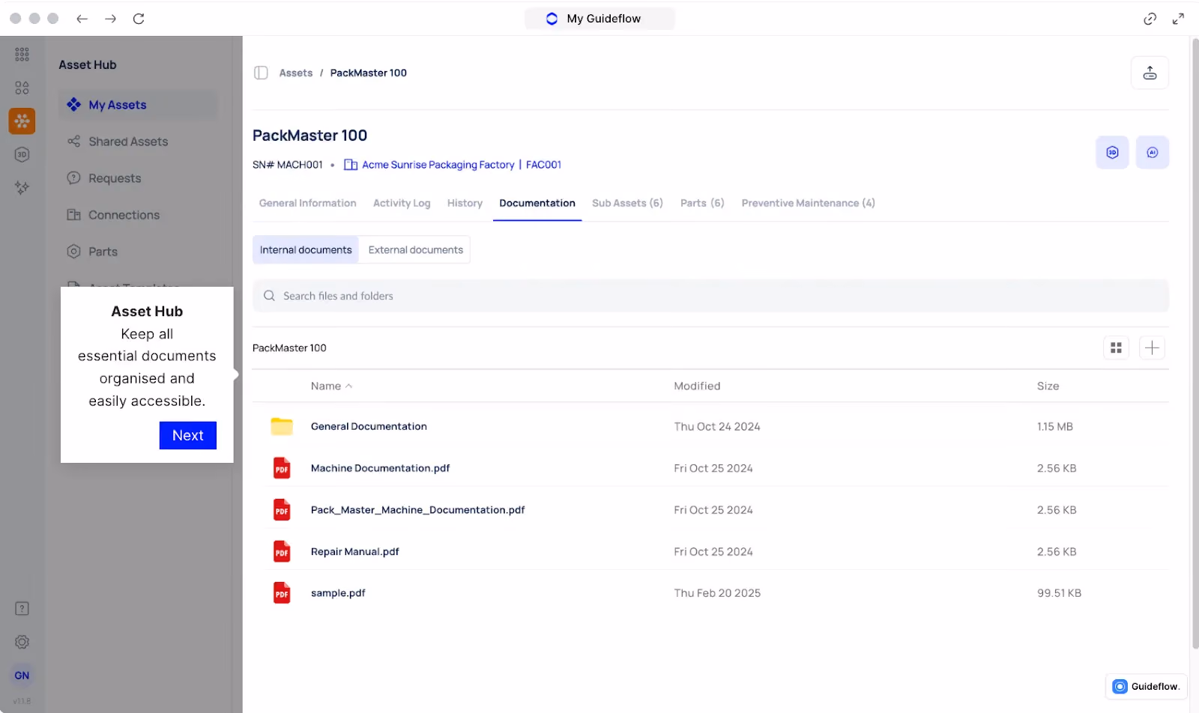
Task: Toggle the sidebar panel icon beside Assets
Action: pyautogui.click(x=261, y=73)
